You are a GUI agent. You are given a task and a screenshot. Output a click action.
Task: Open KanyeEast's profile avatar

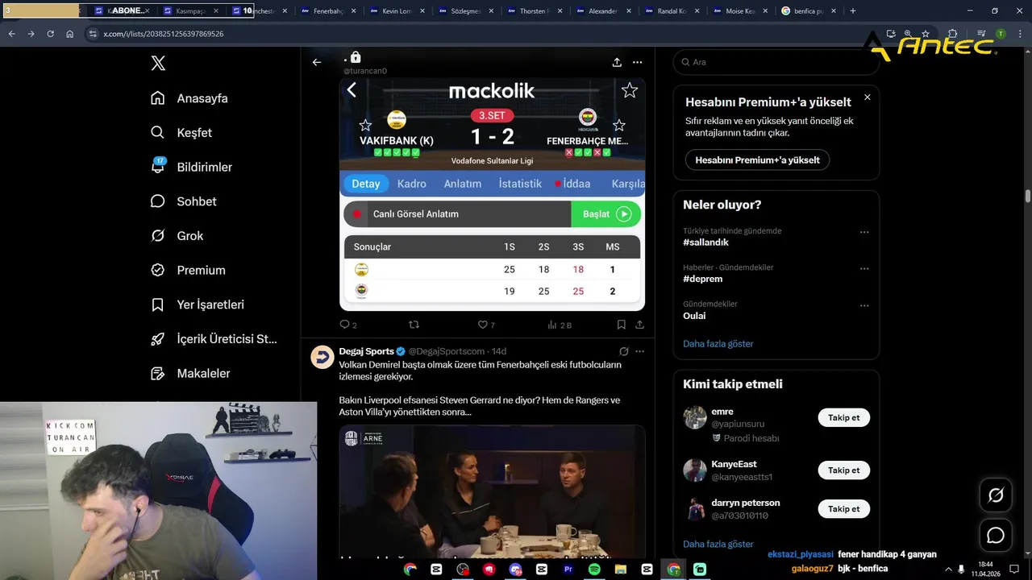(695, 470)
